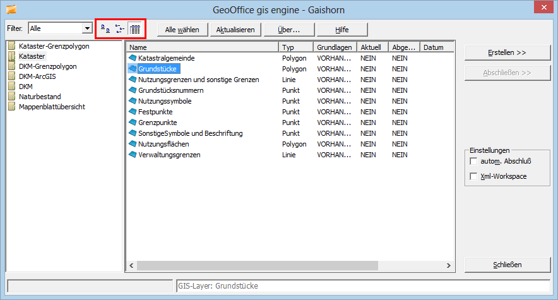
Task: Click the Katastralgemeinde layer icon
Action: tap(133, 57)
